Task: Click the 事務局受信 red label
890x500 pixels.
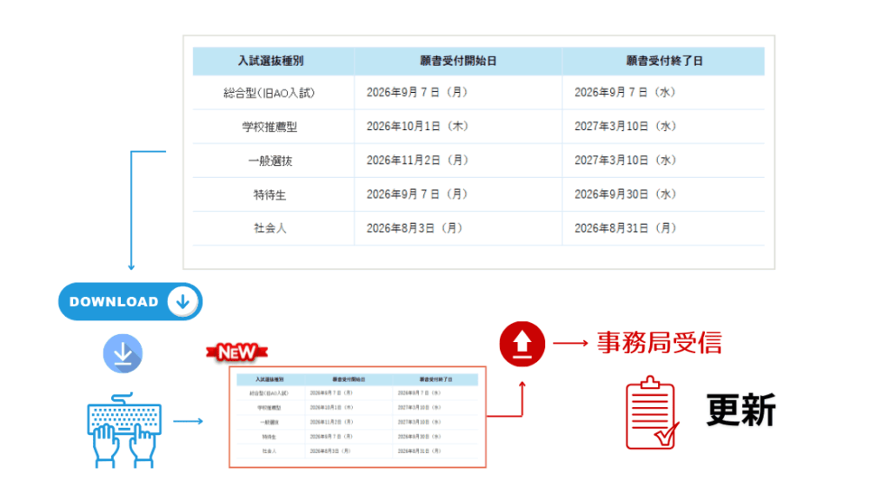Action: point(661,343)
